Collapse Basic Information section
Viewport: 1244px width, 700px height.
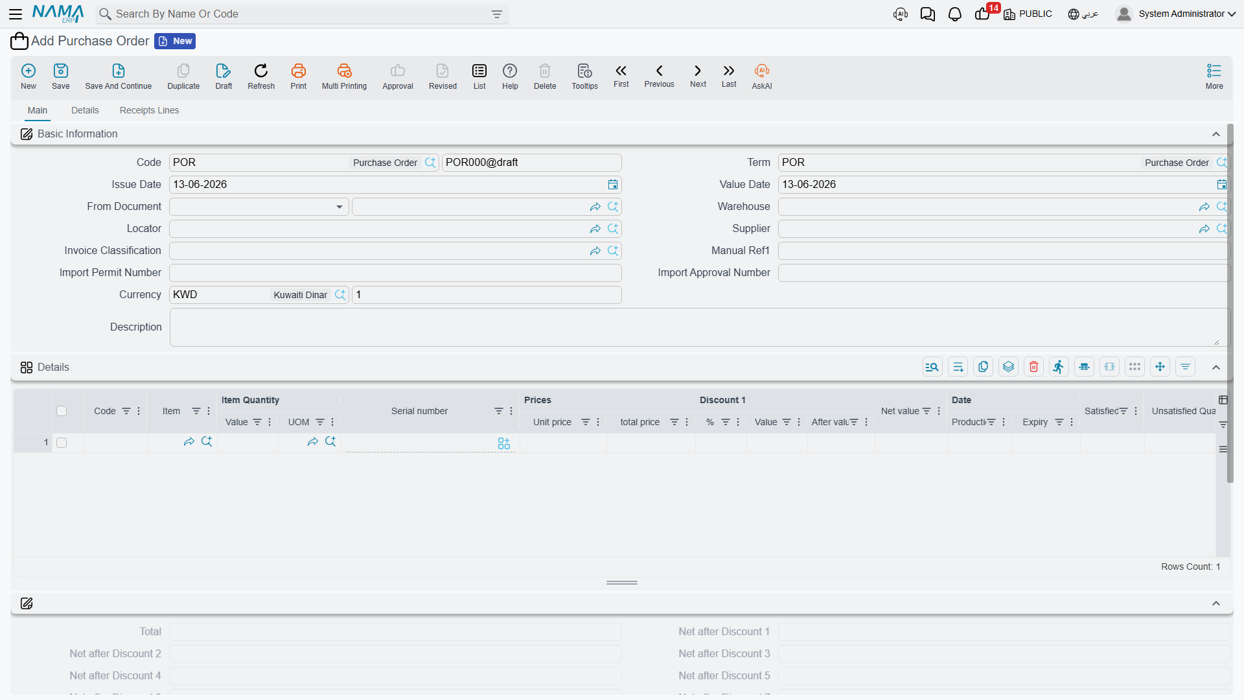coord(1216,134)
